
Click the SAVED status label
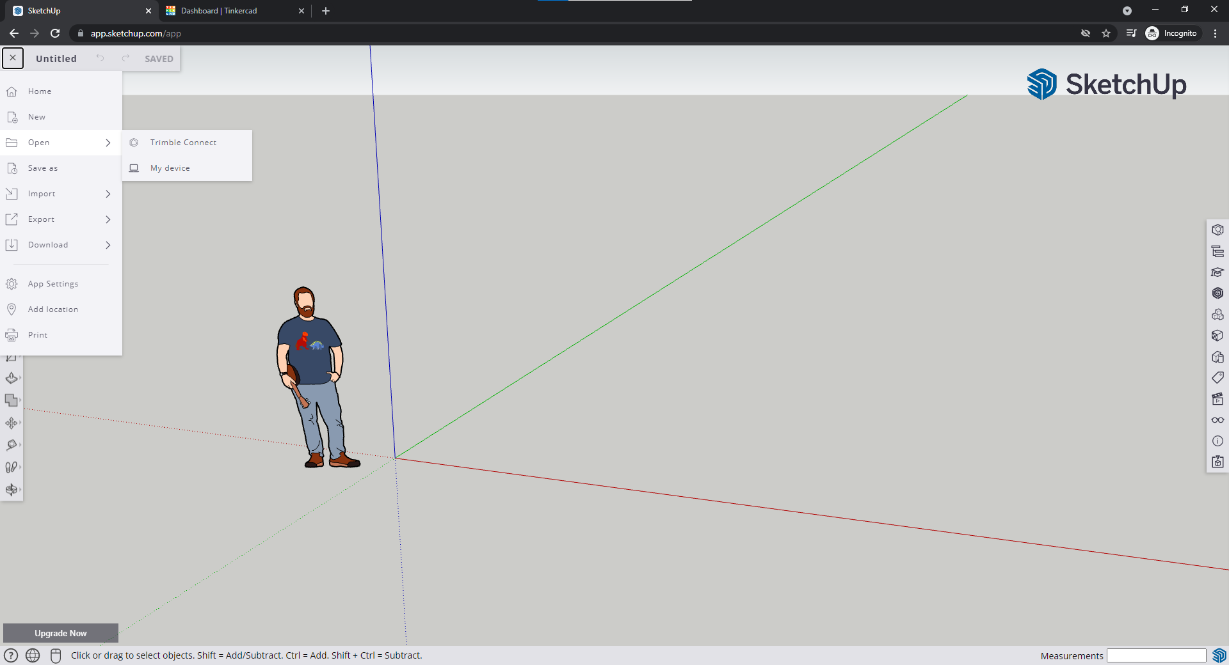(159, 59)
